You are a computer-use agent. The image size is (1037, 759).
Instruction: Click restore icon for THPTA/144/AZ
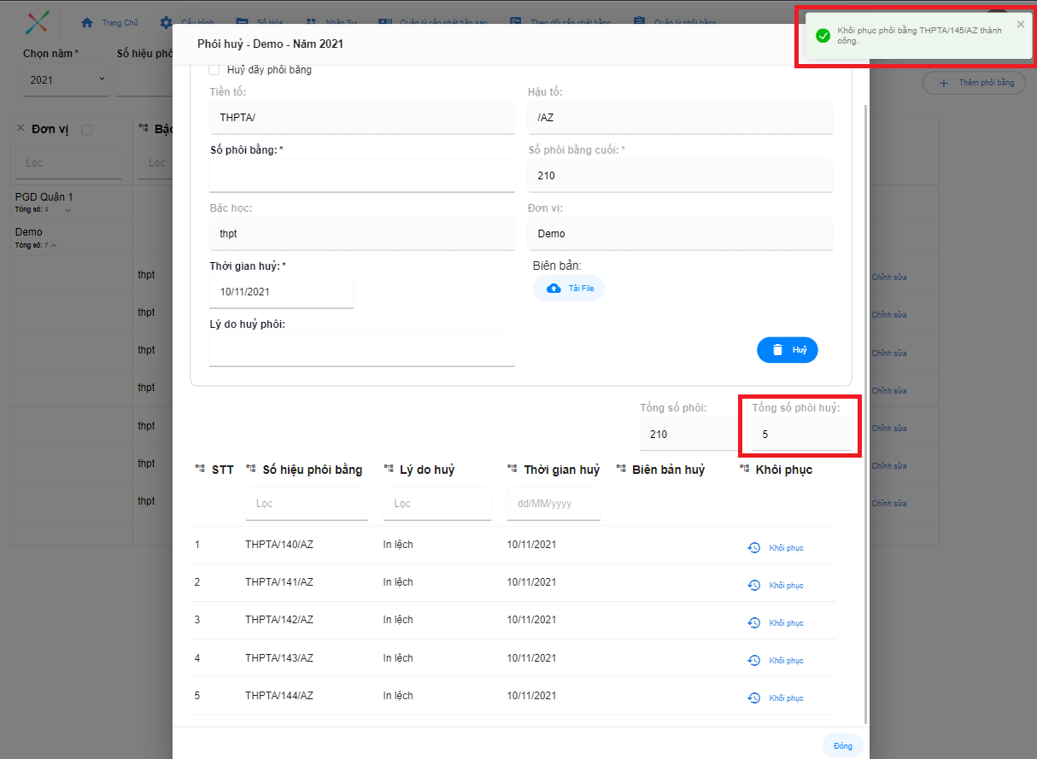click(753, 698)
